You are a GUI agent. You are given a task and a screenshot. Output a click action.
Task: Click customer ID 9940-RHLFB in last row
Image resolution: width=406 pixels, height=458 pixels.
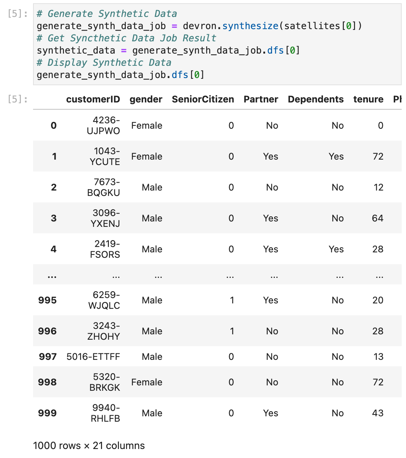click(105, 413)
